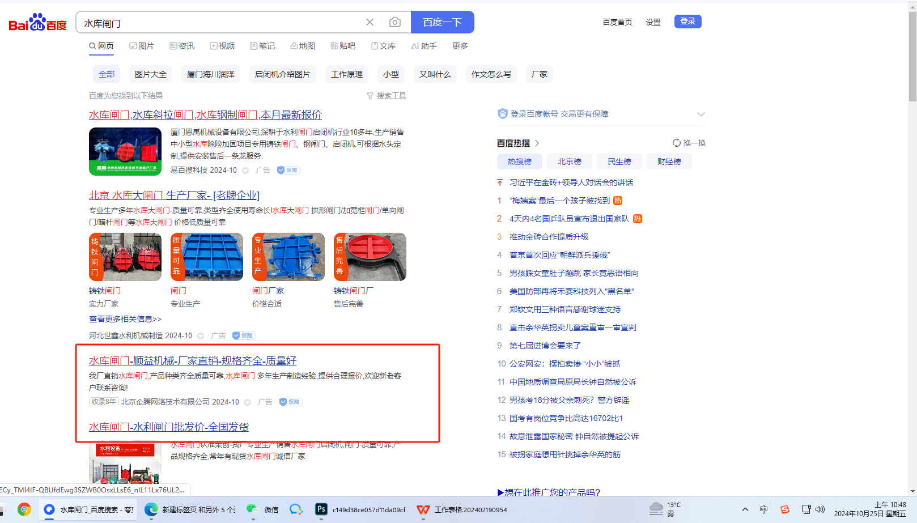Open the AI 助手 tab
This screenshot has height=523, width=917.
click(424, 46)
